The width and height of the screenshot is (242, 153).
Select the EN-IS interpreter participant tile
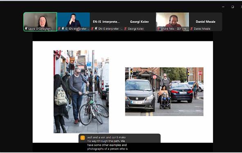pyautogui.click(x=106, y=22)
